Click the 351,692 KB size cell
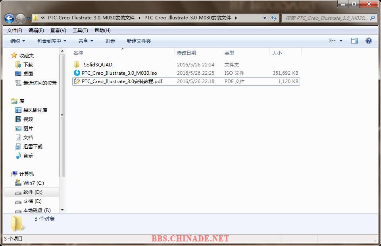Viewport: 381px width, 246px height. pos(285,73)
